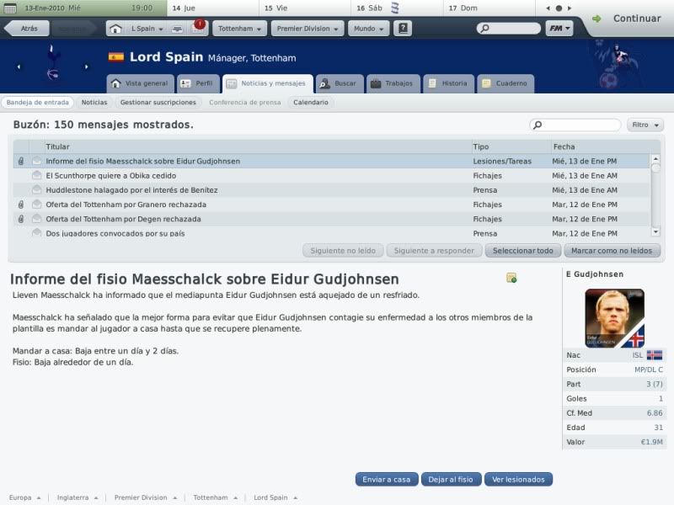Go to previous manager with the left arrow
This screenshot has height=505, width=674.
[x=19, y=66]
